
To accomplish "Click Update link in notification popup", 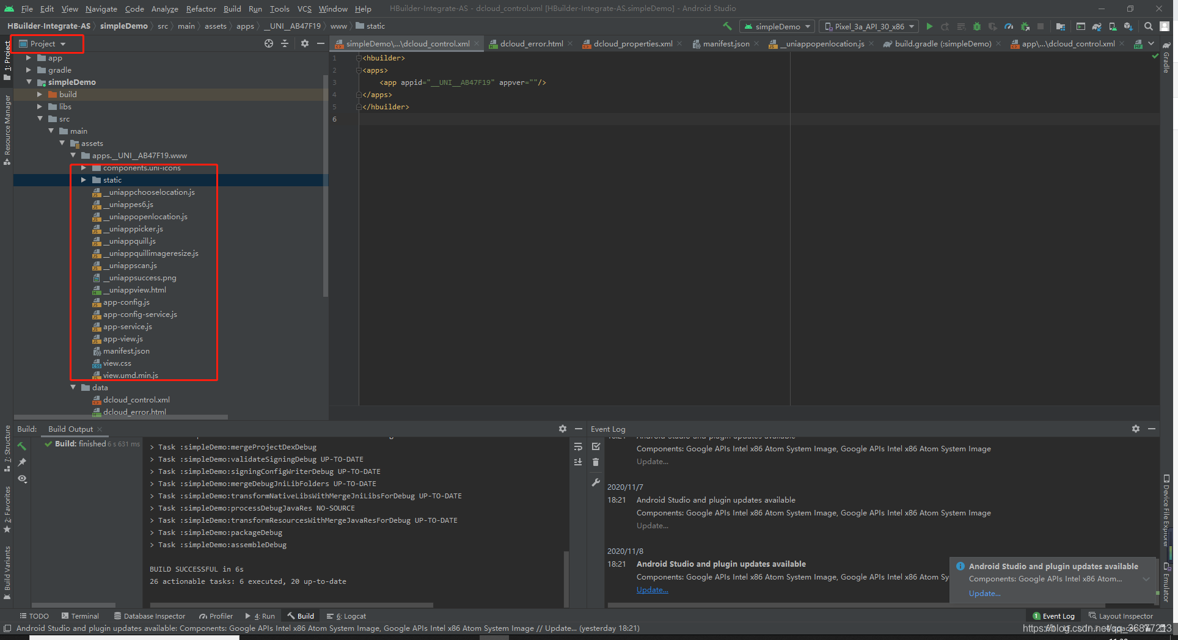I will point(984,594).
